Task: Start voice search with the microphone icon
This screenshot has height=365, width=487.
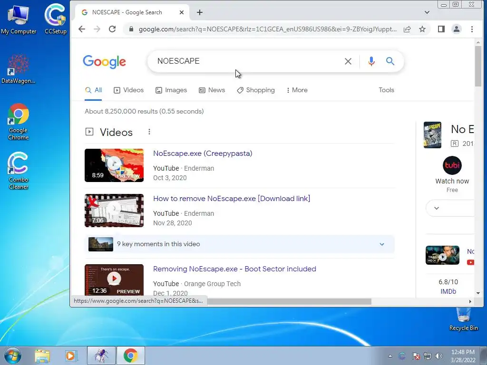Action: click(371, 61)
